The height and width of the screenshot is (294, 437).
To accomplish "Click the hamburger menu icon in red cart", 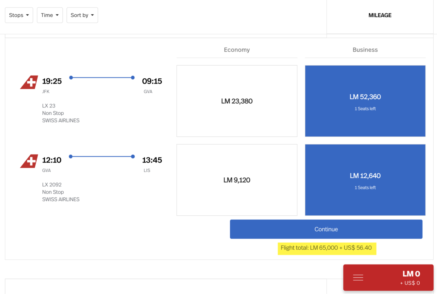I will (358, 278).
